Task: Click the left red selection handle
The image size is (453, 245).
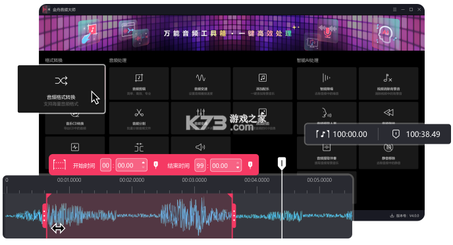Action: tap(45, 216)
